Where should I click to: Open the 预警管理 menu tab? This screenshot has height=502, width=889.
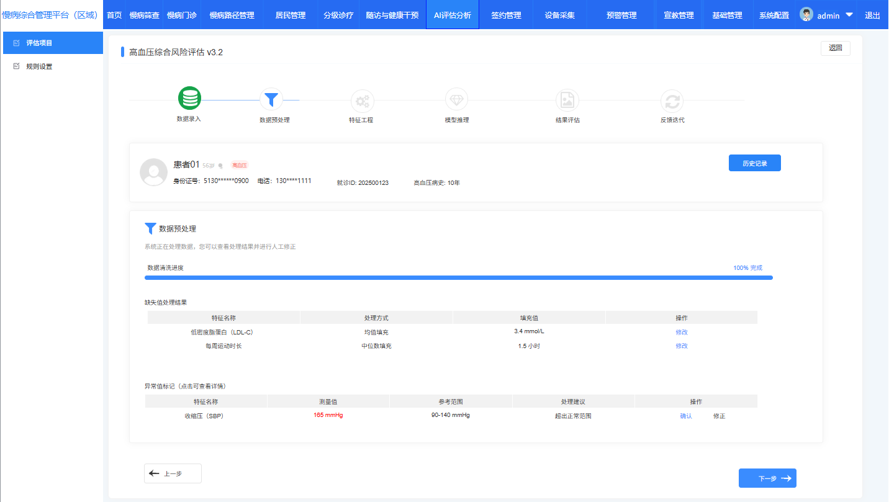point(621,15)
